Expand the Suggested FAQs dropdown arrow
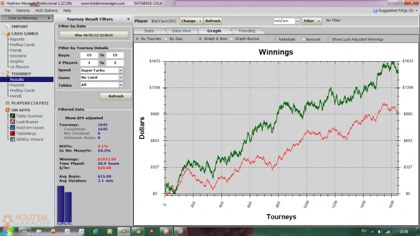This screenshot has width=420, height=236. (416, 10)
